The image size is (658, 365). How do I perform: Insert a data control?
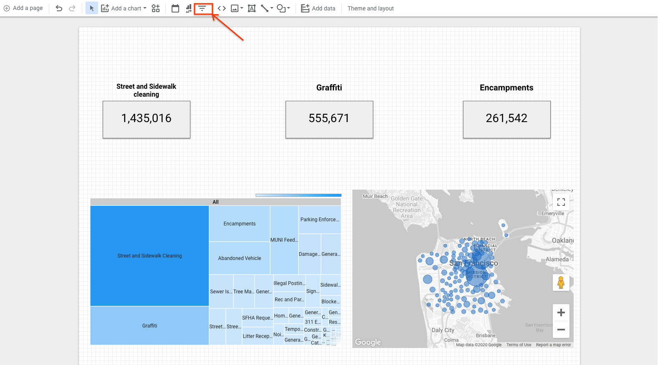[189, 8]
